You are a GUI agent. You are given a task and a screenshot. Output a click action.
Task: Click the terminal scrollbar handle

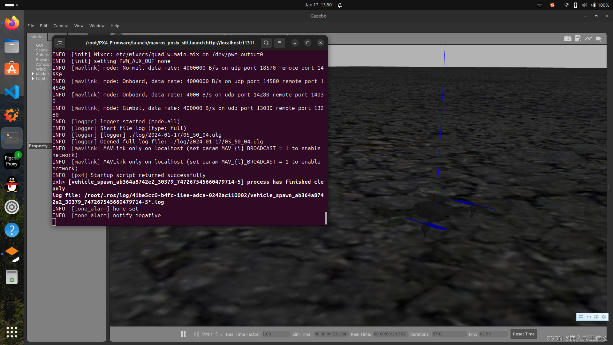[x=326, y=218]
